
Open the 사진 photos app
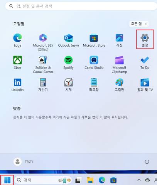(x=119, y=40)
